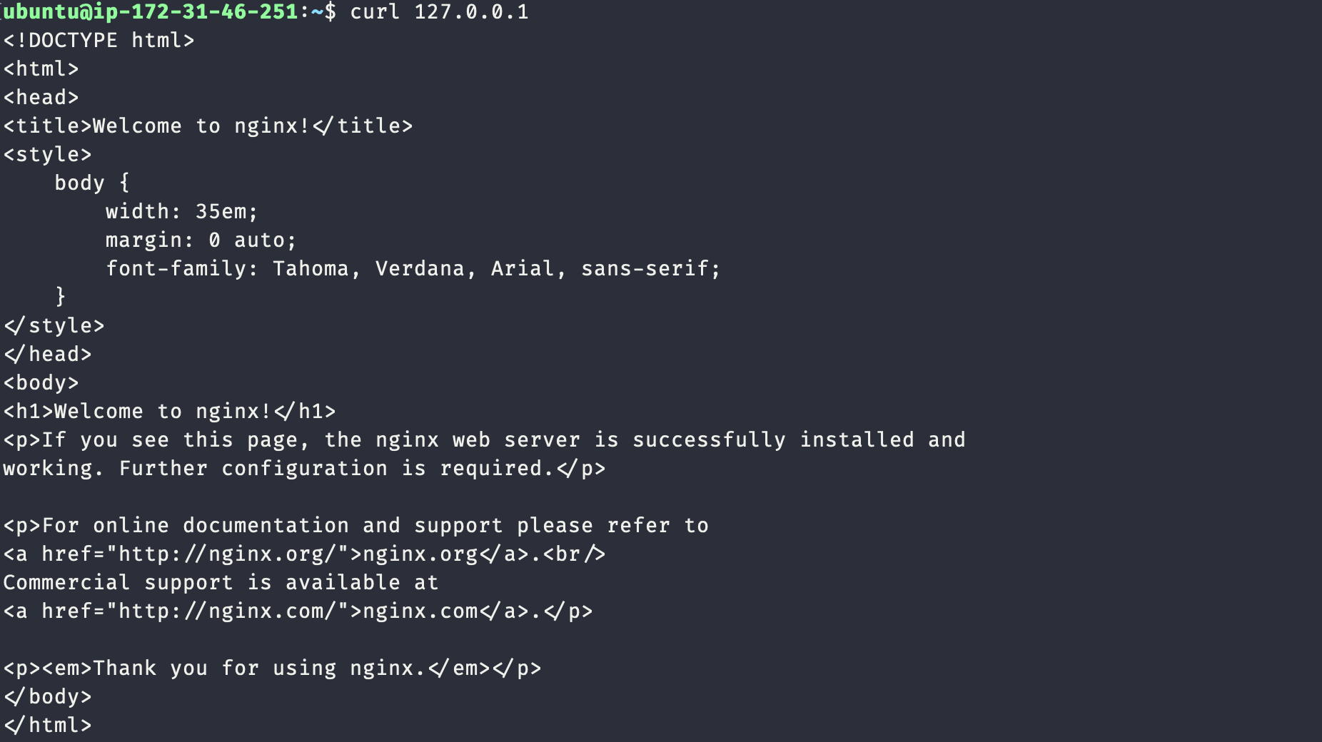The height and width of the screenshot is (742, 1322).
Task: Click the opening <style> tag
Action: click(x=48, y=155)
